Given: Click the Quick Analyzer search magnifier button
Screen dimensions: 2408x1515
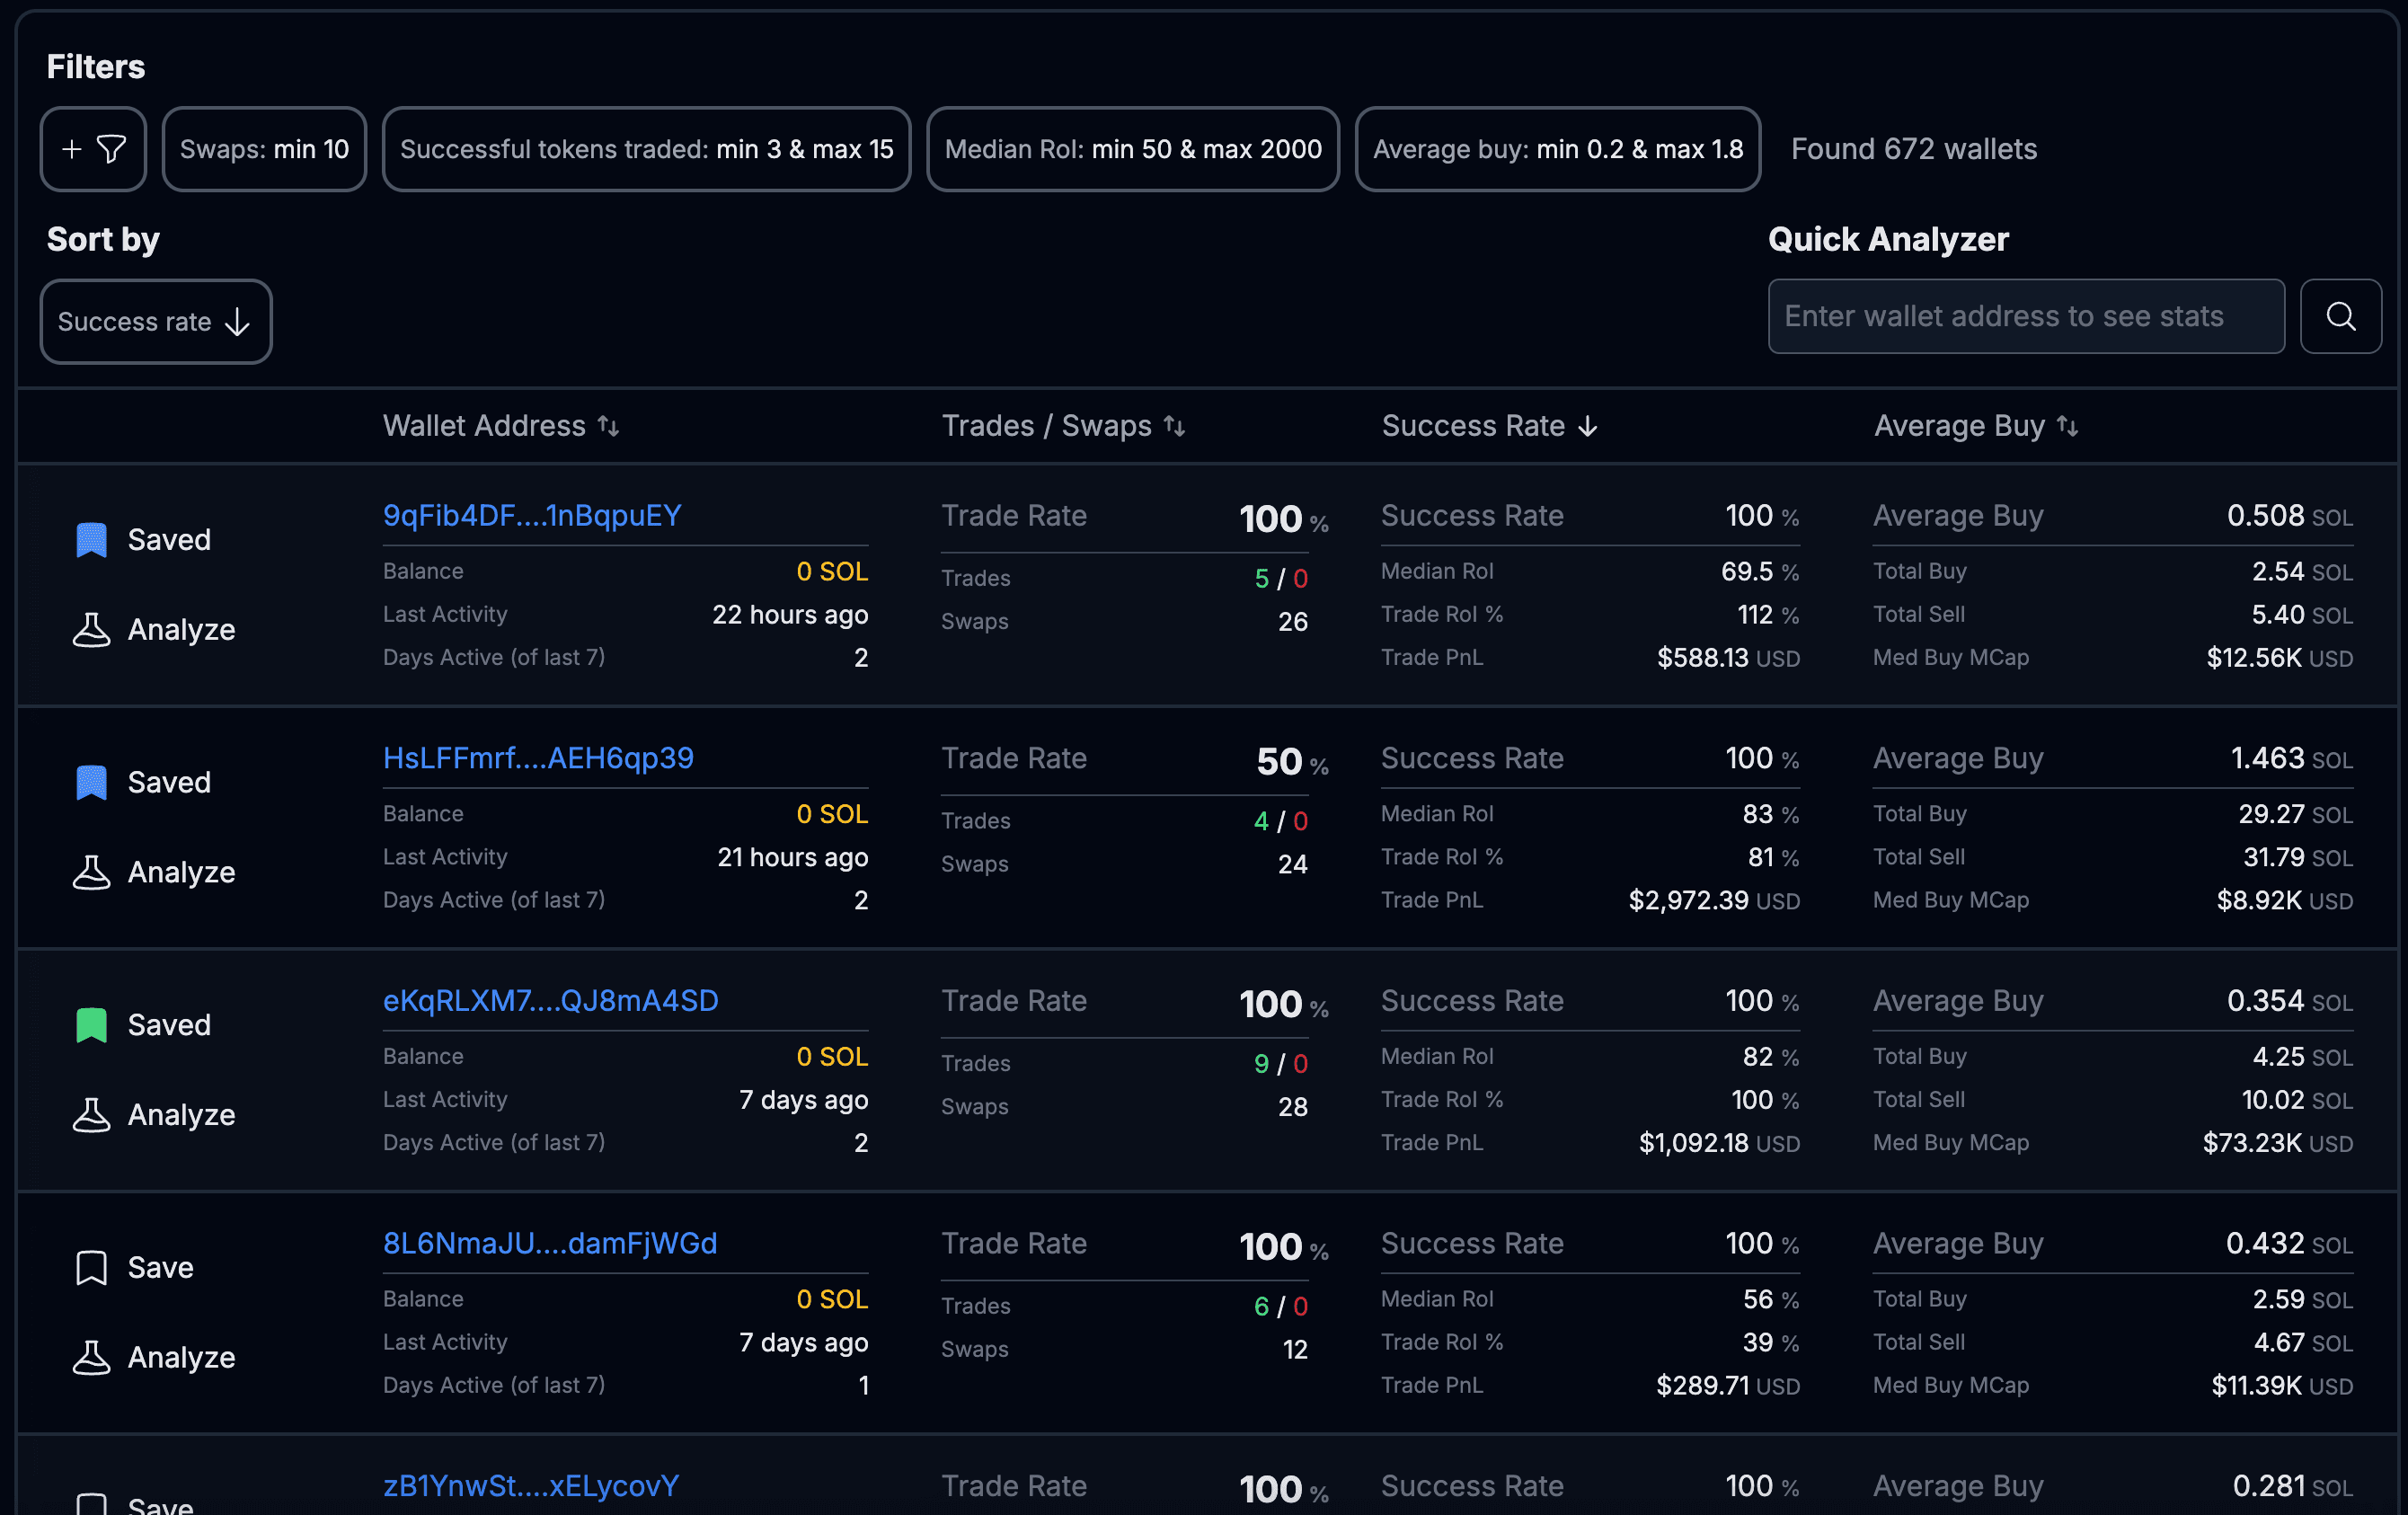Looking at the screenshot, I should (x=2340, y=316).
